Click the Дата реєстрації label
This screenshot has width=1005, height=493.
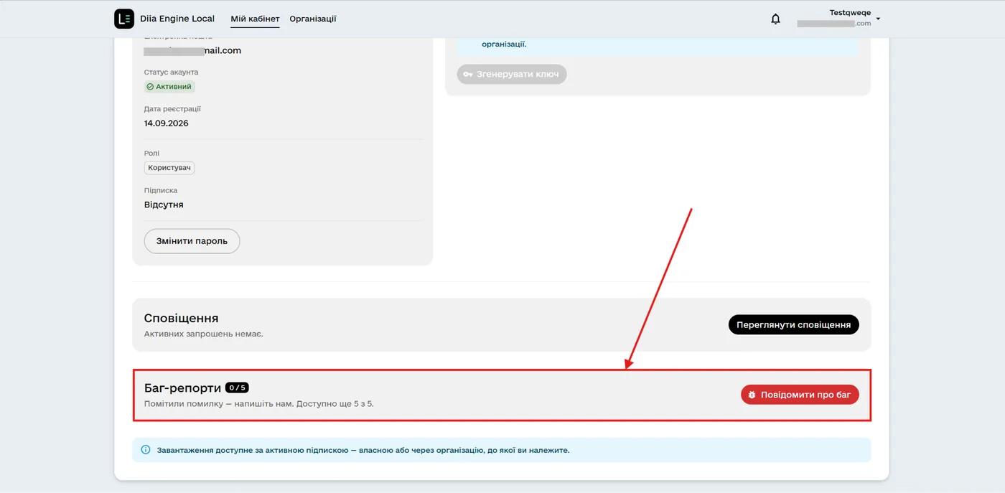click(172, 109)
